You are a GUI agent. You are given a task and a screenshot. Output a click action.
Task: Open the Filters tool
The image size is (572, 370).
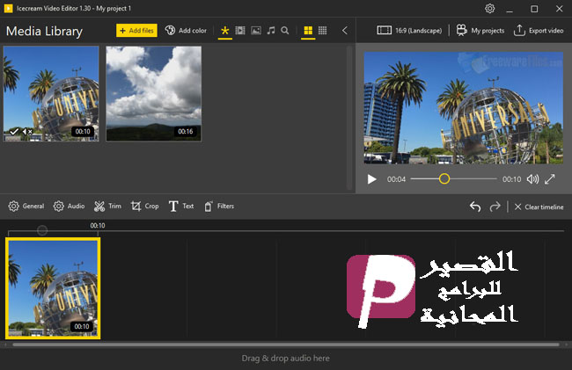coord(219,207)
